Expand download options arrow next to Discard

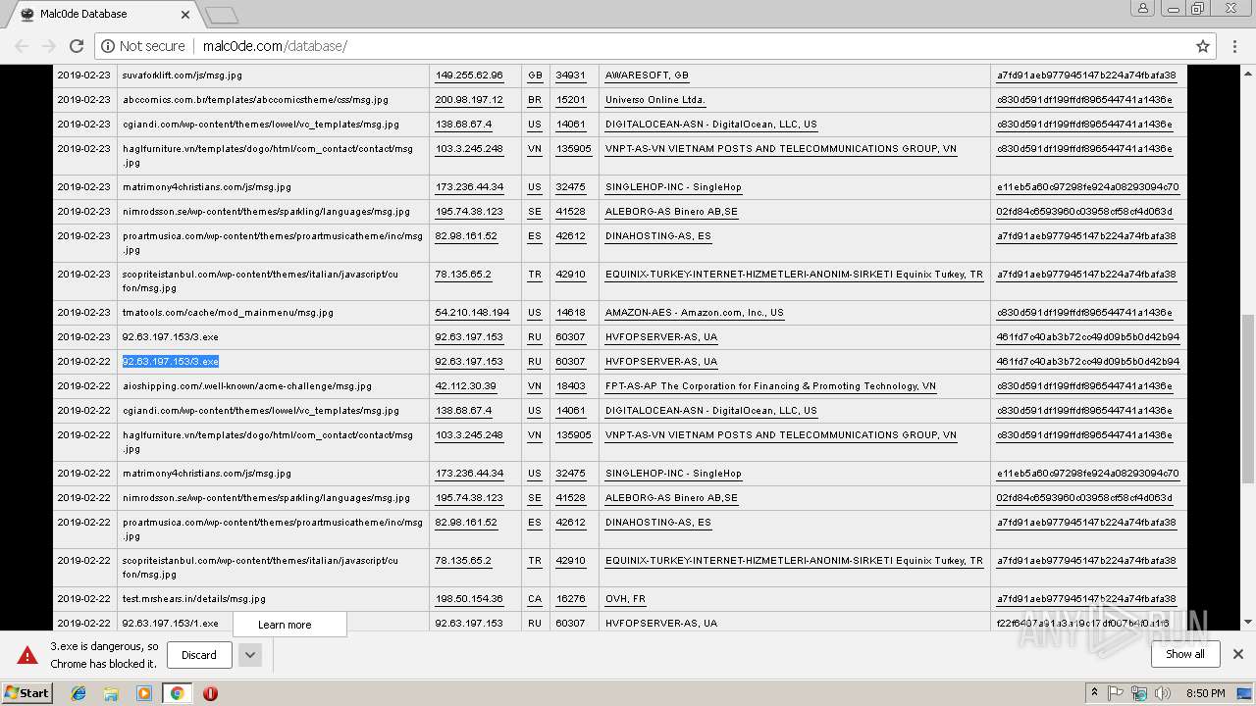[250, 655]
